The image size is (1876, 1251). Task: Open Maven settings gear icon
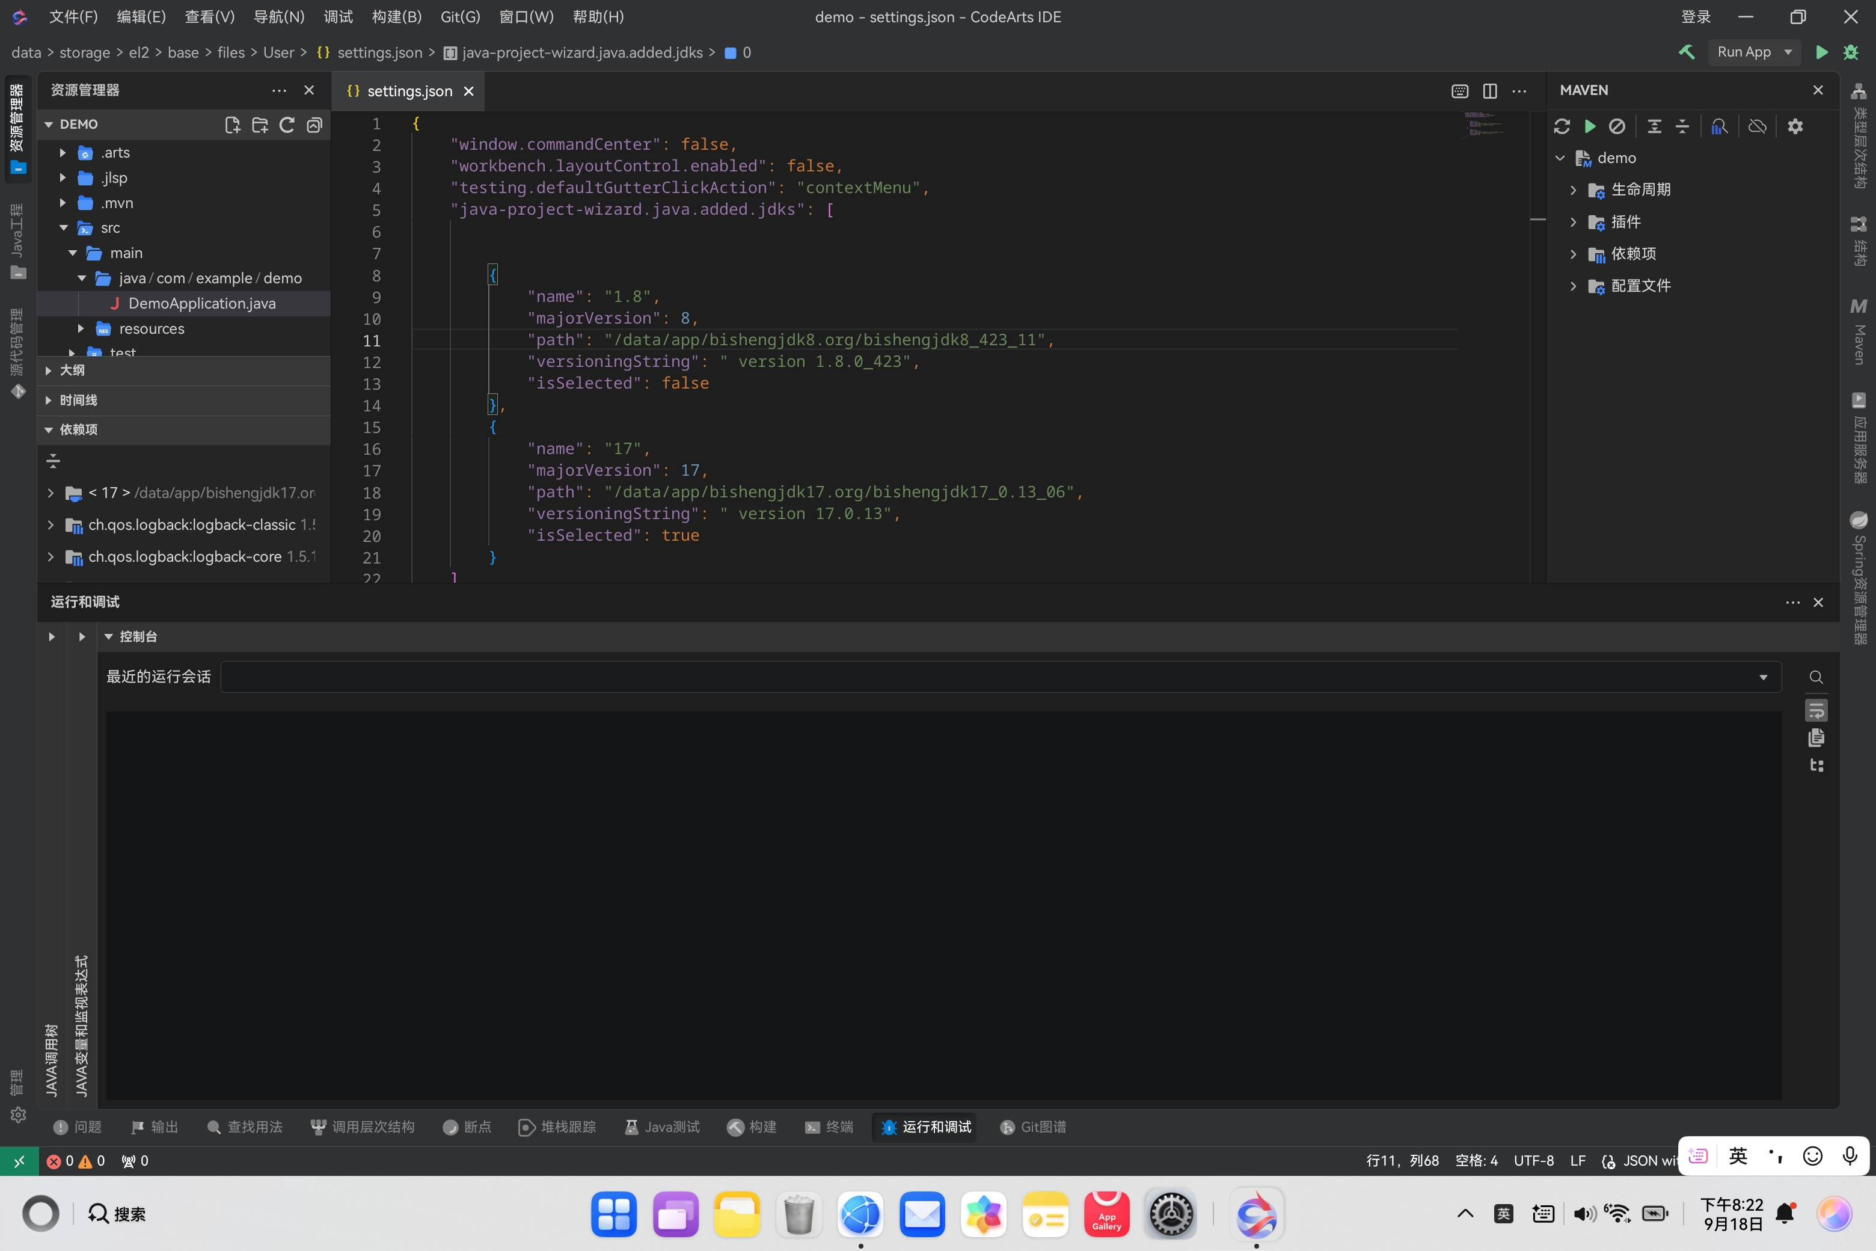coord(1795,126)
